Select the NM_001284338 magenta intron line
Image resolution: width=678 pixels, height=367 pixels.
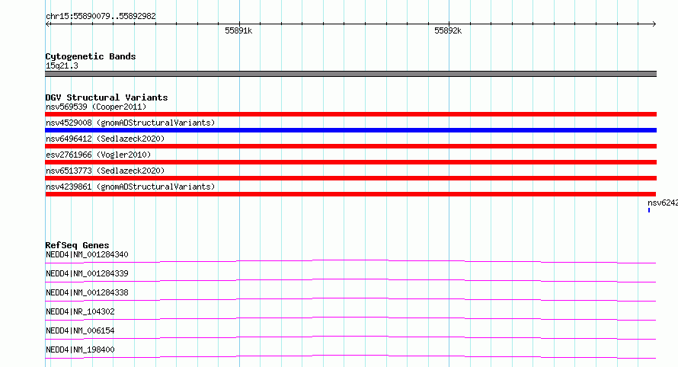(x=350, y=299)
